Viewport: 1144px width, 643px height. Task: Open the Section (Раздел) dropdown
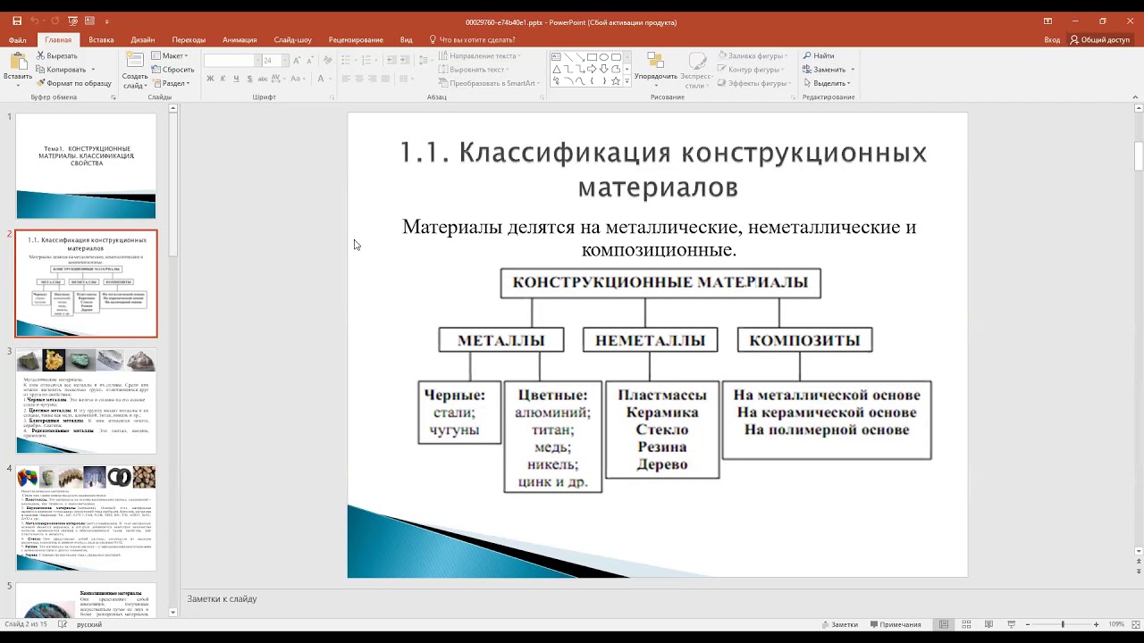(170, 83)
